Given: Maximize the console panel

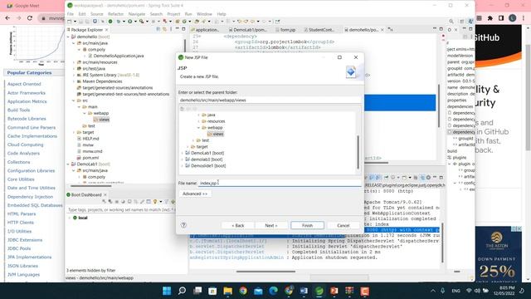Looking at the screenshot, I should (441, 177).
